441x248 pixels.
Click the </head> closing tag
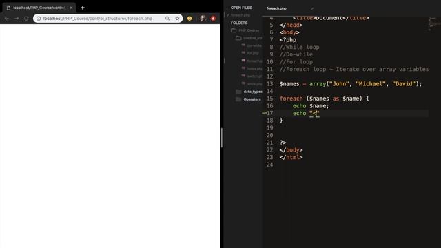291,25
